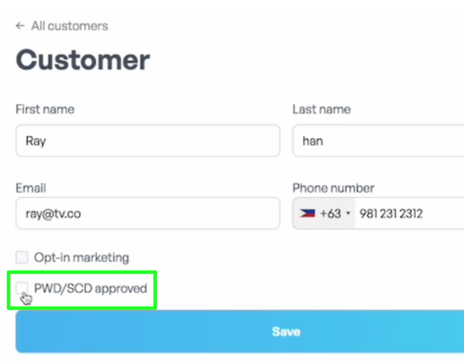Select the +63 country code selector

(324, 213)
